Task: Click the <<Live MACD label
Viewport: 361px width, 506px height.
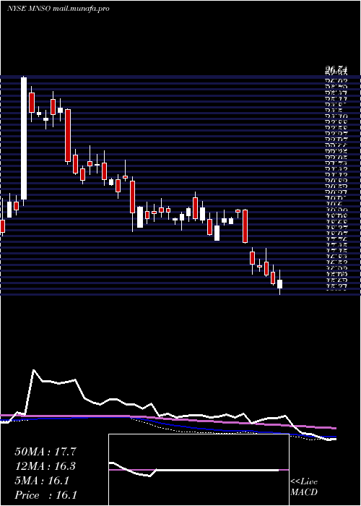Action: pos(304,487)
